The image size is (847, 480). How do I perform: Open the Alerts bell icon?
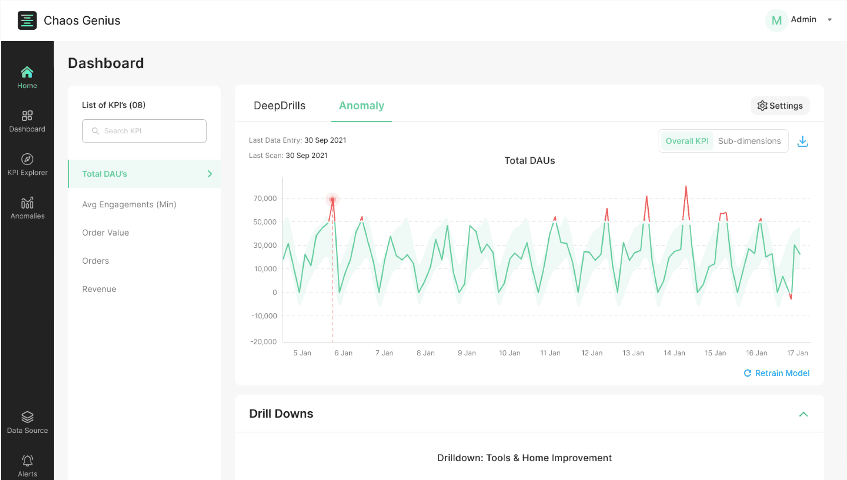pyautogui.click(x=27, y=460)
